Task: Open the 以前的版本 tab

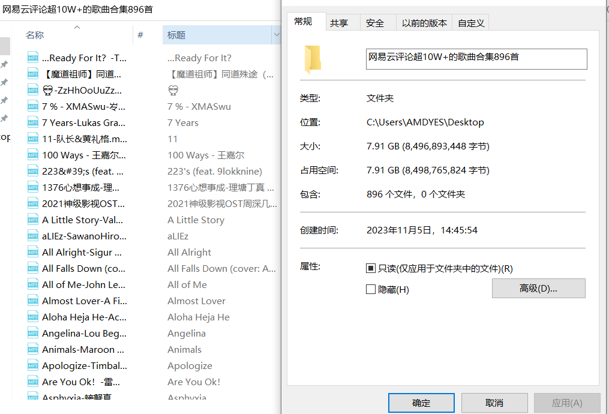Action: [x=425, y=23]
